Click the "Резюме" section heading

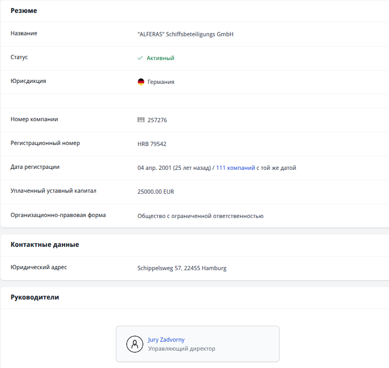click(24, 10)
